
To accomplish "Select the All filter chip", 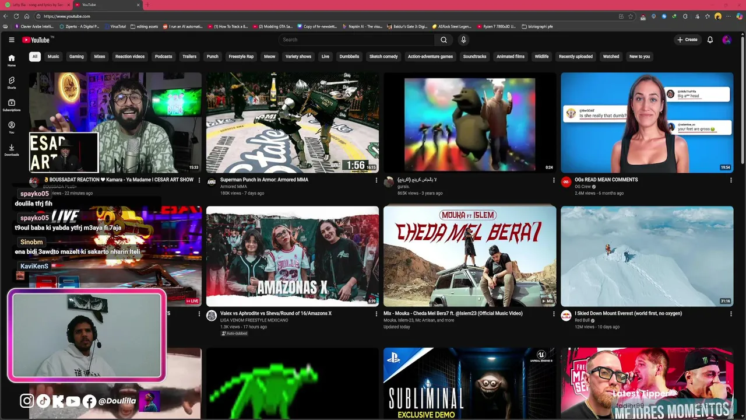I will click(x=35, y=57).
